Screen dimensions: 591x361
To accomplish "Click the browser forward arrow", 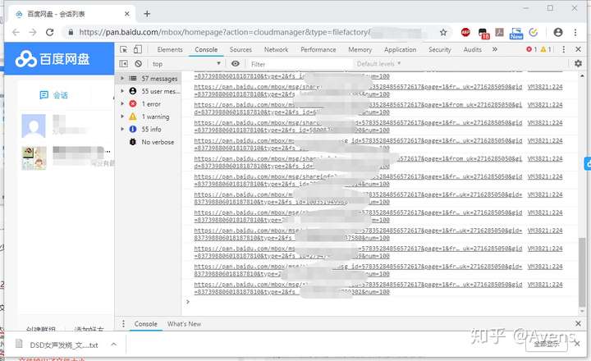I will (33, 32).
